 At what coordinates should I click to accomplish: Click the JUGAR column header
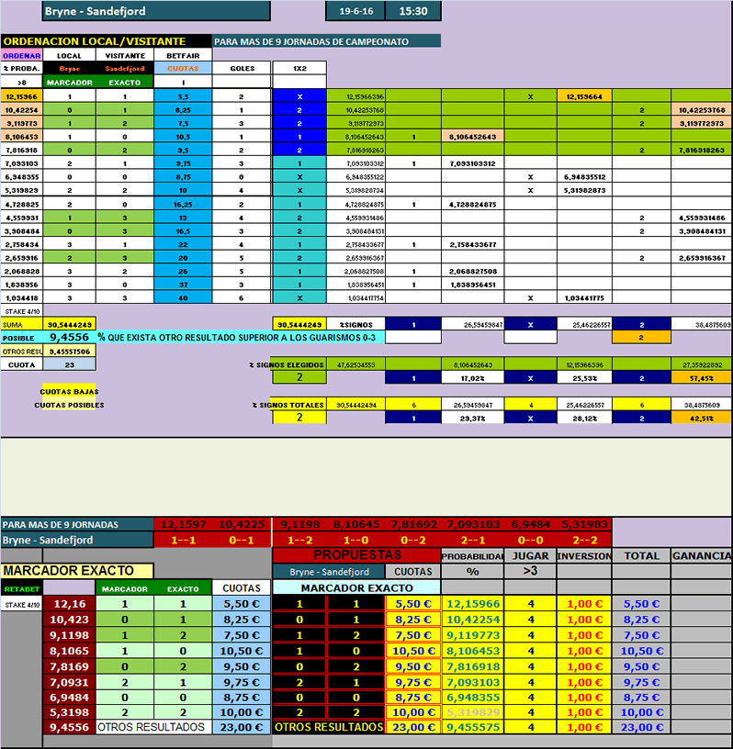click(530, 555)
